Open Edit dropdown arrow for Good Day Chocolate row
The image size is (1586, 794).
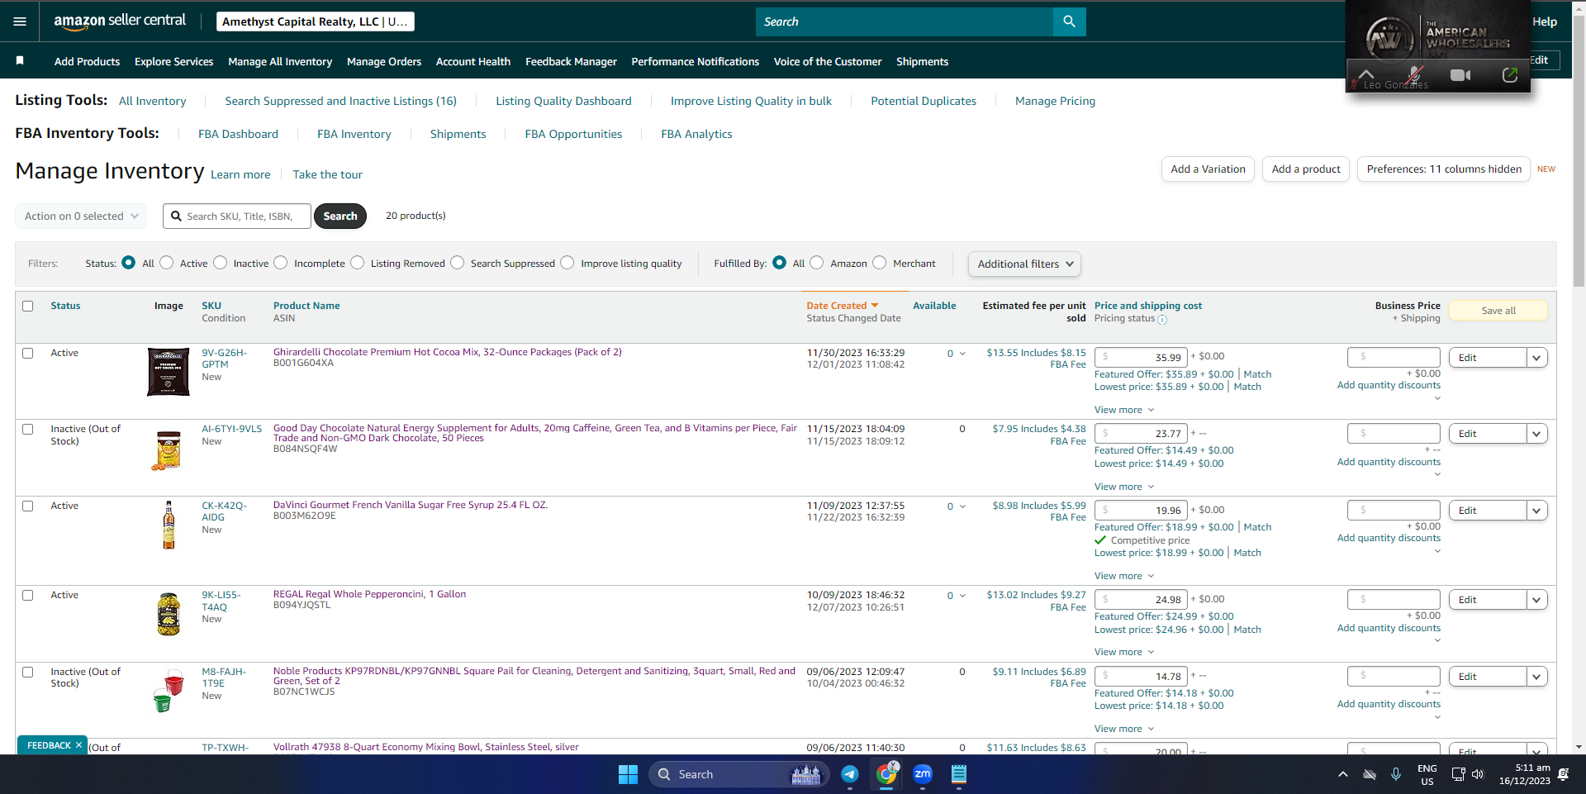[1536, 434]
